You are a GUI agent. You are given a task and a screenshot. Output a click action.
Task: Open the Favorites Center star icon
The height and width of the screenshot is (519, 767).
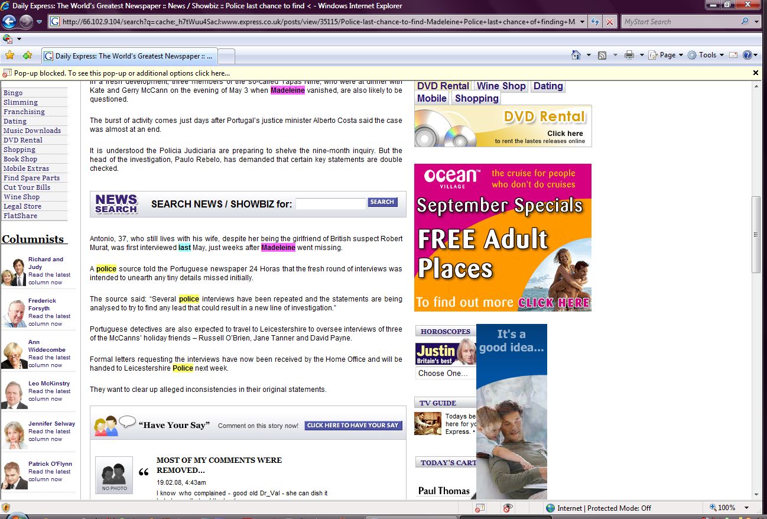point(9,56)
